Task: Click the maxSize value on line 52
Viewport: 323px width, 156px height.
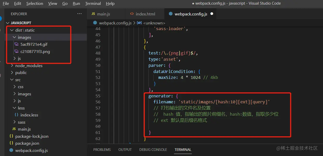Action: click(191, 78)
